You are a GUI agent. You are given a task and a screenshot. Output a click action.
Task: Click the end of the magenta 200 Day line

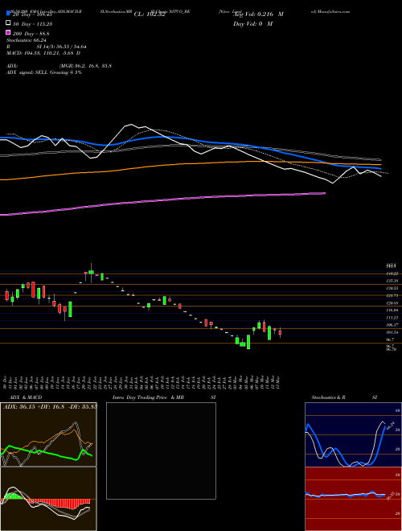tap(325, 193)
